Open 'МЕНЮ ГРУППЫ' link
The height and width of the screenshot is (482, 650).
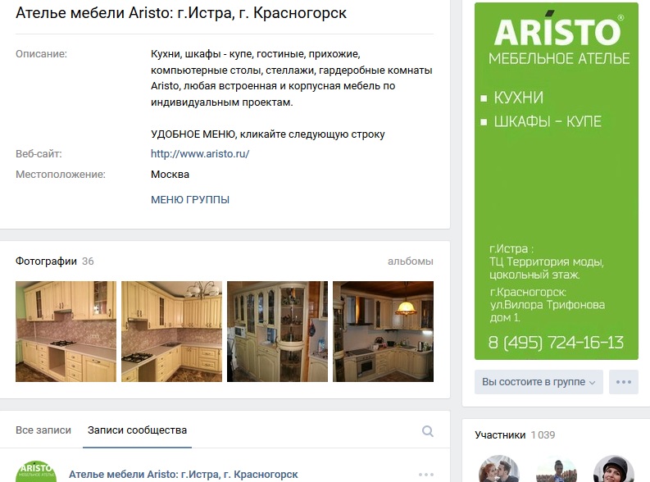pos(190,200)
